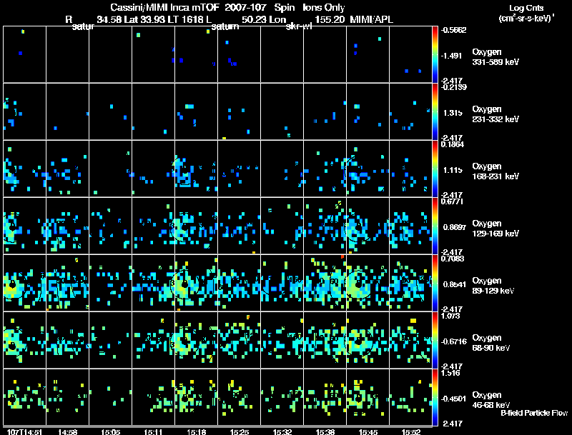
Task: Open the 331-589 keV image at 15:32
Action: [x=282, y=54]
